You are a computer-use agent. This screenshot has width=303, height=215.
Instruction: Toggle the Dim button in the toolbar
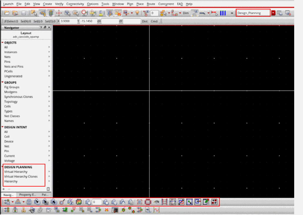(186, 13)
